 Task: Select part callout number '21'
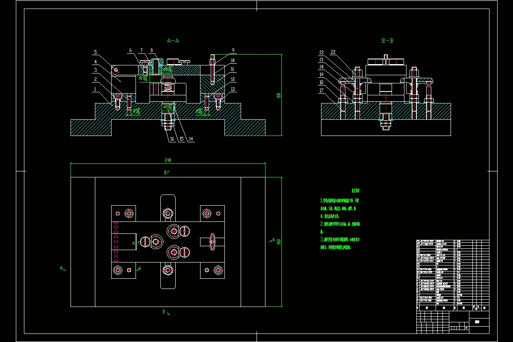click(x=321, y=60)
